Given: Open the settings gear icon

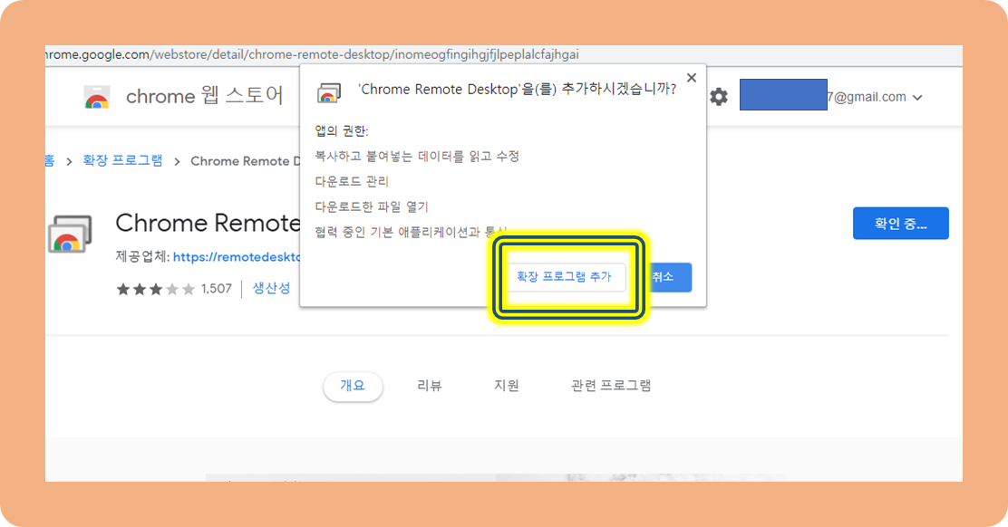Looking at the screenshot, I should [719, 97].
